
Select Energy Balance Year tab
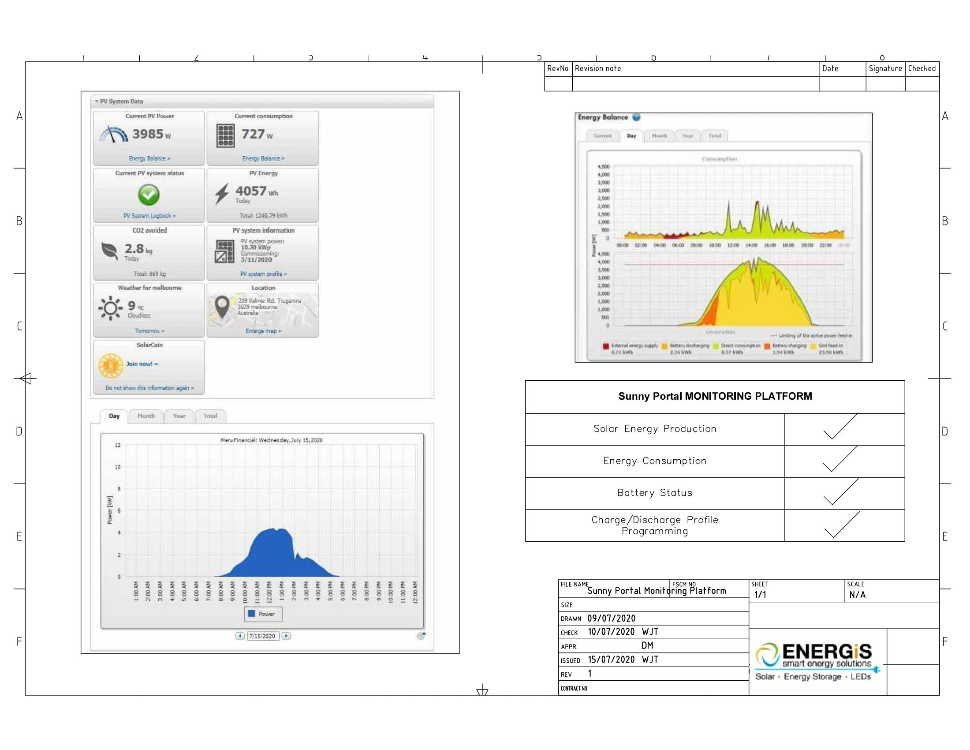click(x=688, y=136)
